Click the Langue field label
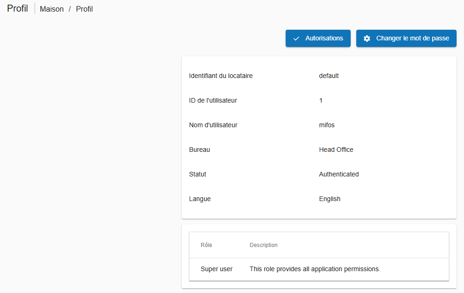The height and width of the screenshot is (293, 464). click(200, 199)
